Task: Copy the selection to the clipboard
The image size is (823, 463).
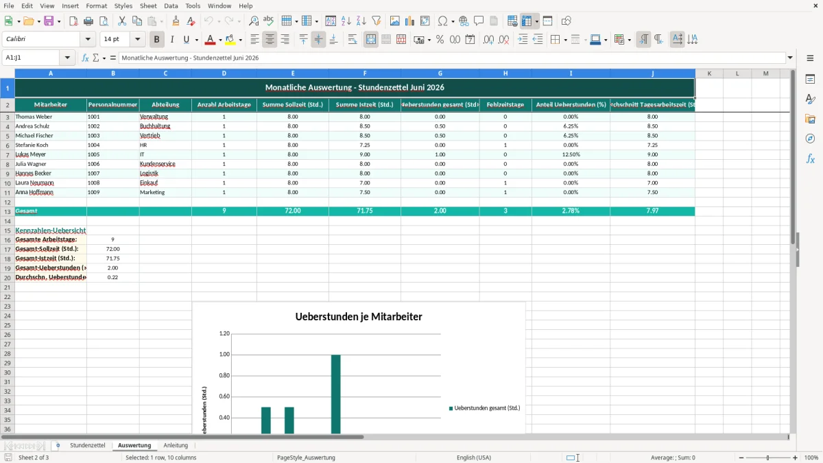Action: point(137,21)
